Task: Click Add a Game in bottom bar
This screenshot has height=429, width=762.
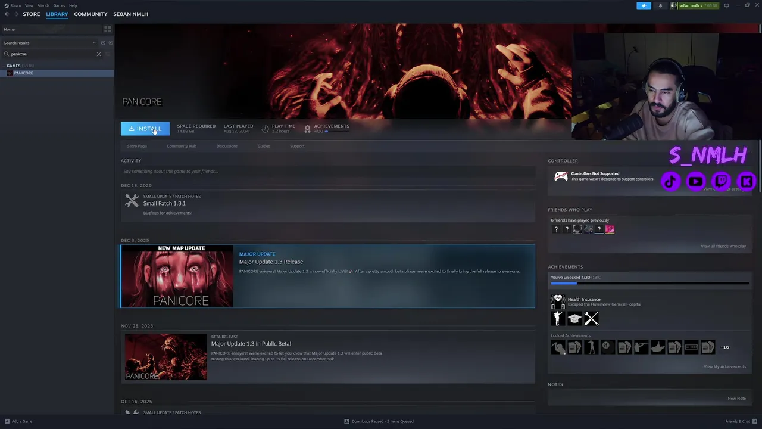Action: click(x=18, y=421)
